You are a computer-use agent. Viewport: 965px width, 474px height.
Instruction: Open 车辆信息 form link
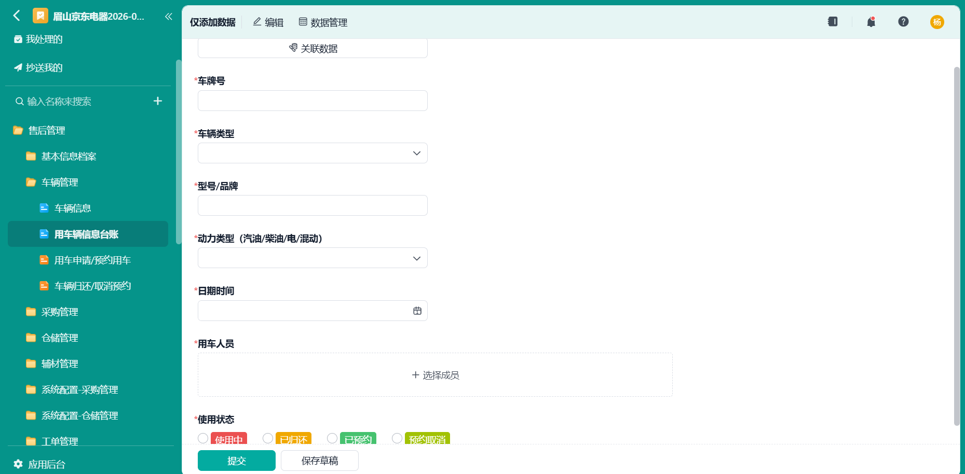tap(73, 208)
